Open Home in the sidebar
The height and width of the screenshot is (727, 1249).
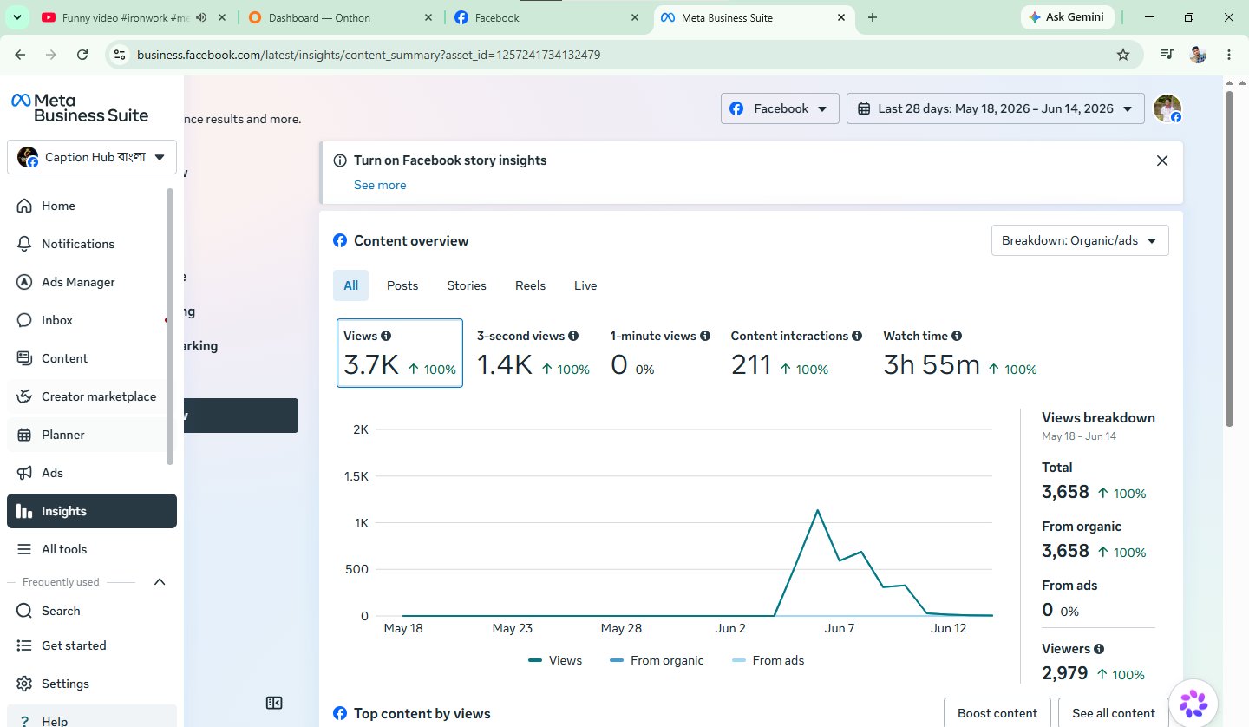tap(91, 206)
